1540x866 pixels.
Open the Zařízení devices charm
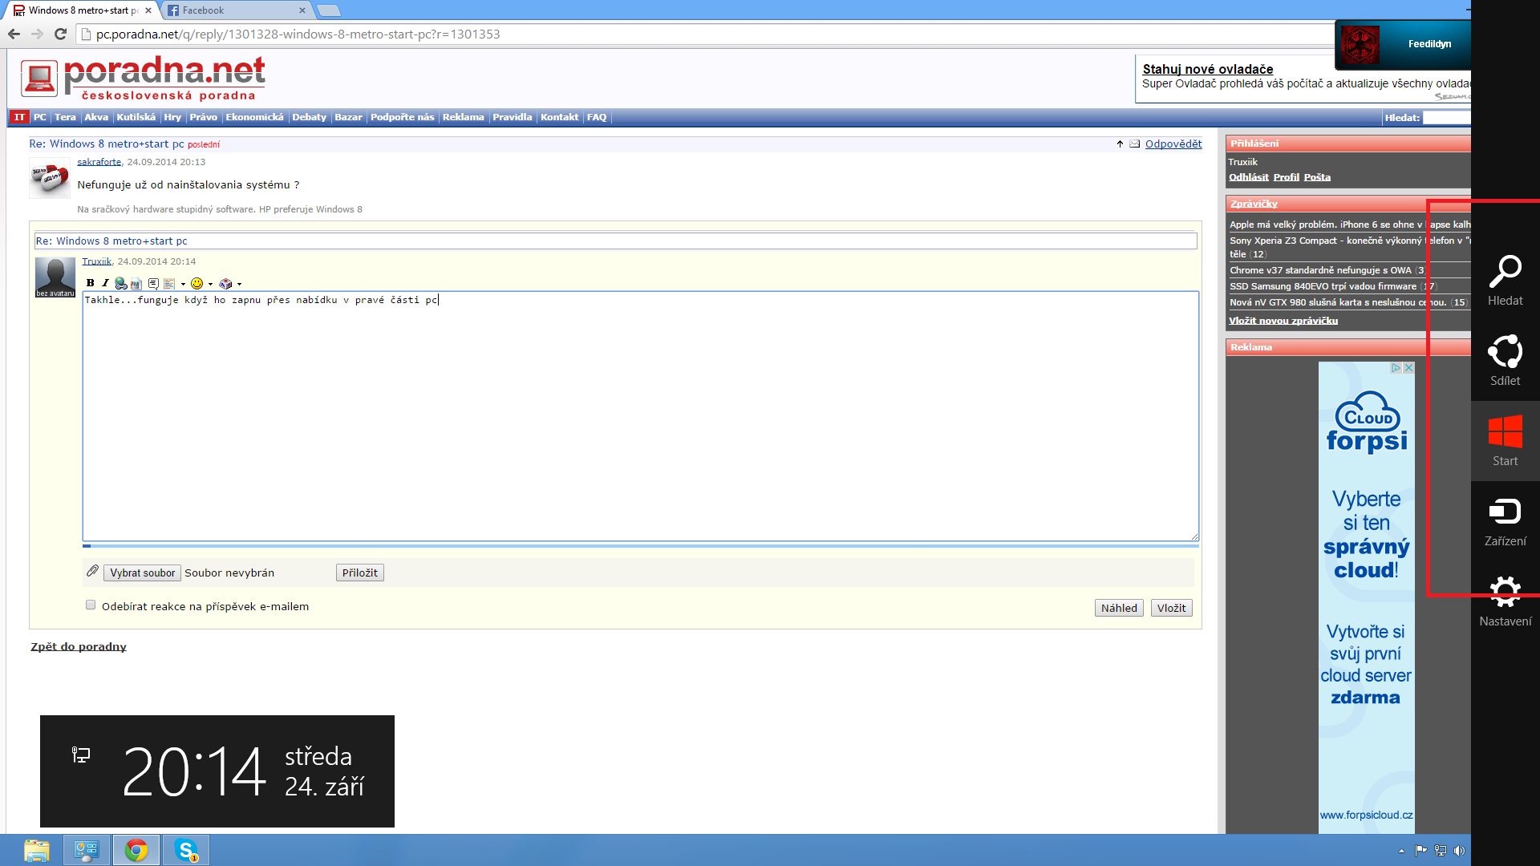(x=1505, y=521)
